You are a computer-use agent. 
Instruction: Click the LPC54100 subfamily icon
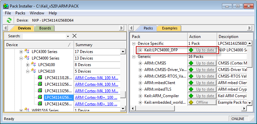point(33,64)
